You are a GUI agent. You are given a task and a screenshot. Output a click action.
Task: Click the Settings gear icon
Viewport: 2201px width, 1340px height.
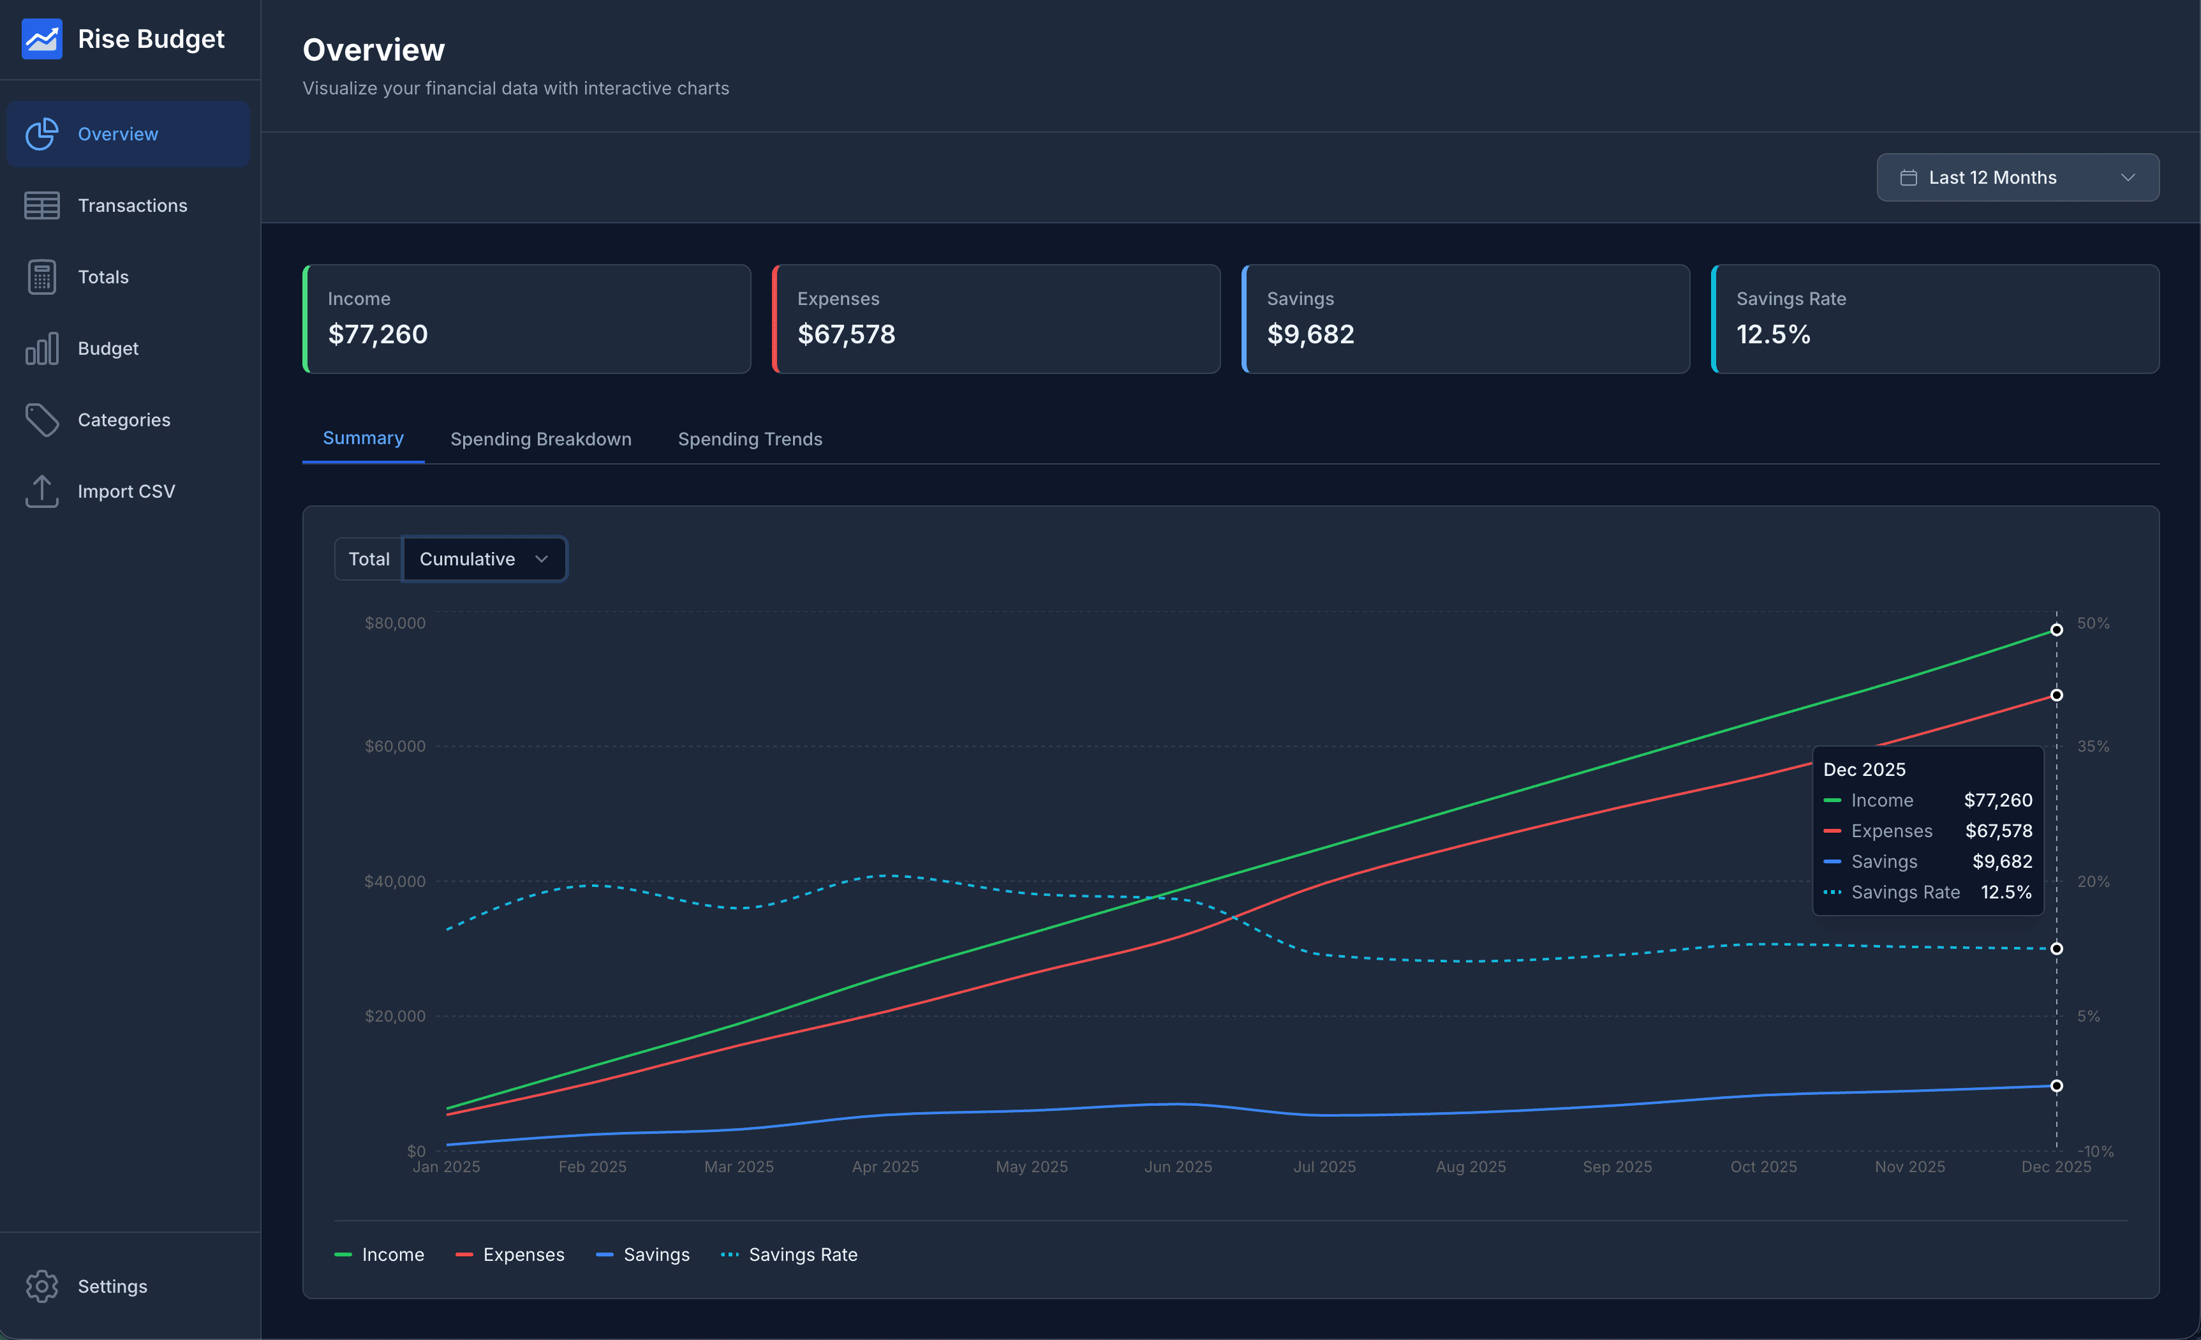(42, 1286)
